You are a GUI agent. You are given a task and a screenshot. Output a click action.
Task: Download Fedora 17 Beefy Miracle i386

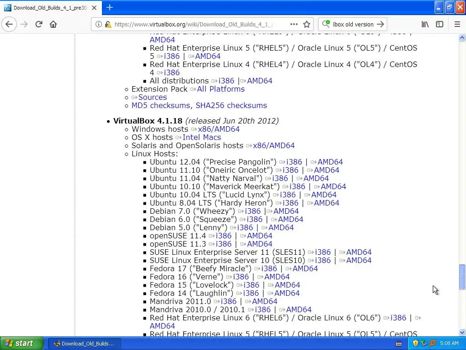[x=269, y=268]
